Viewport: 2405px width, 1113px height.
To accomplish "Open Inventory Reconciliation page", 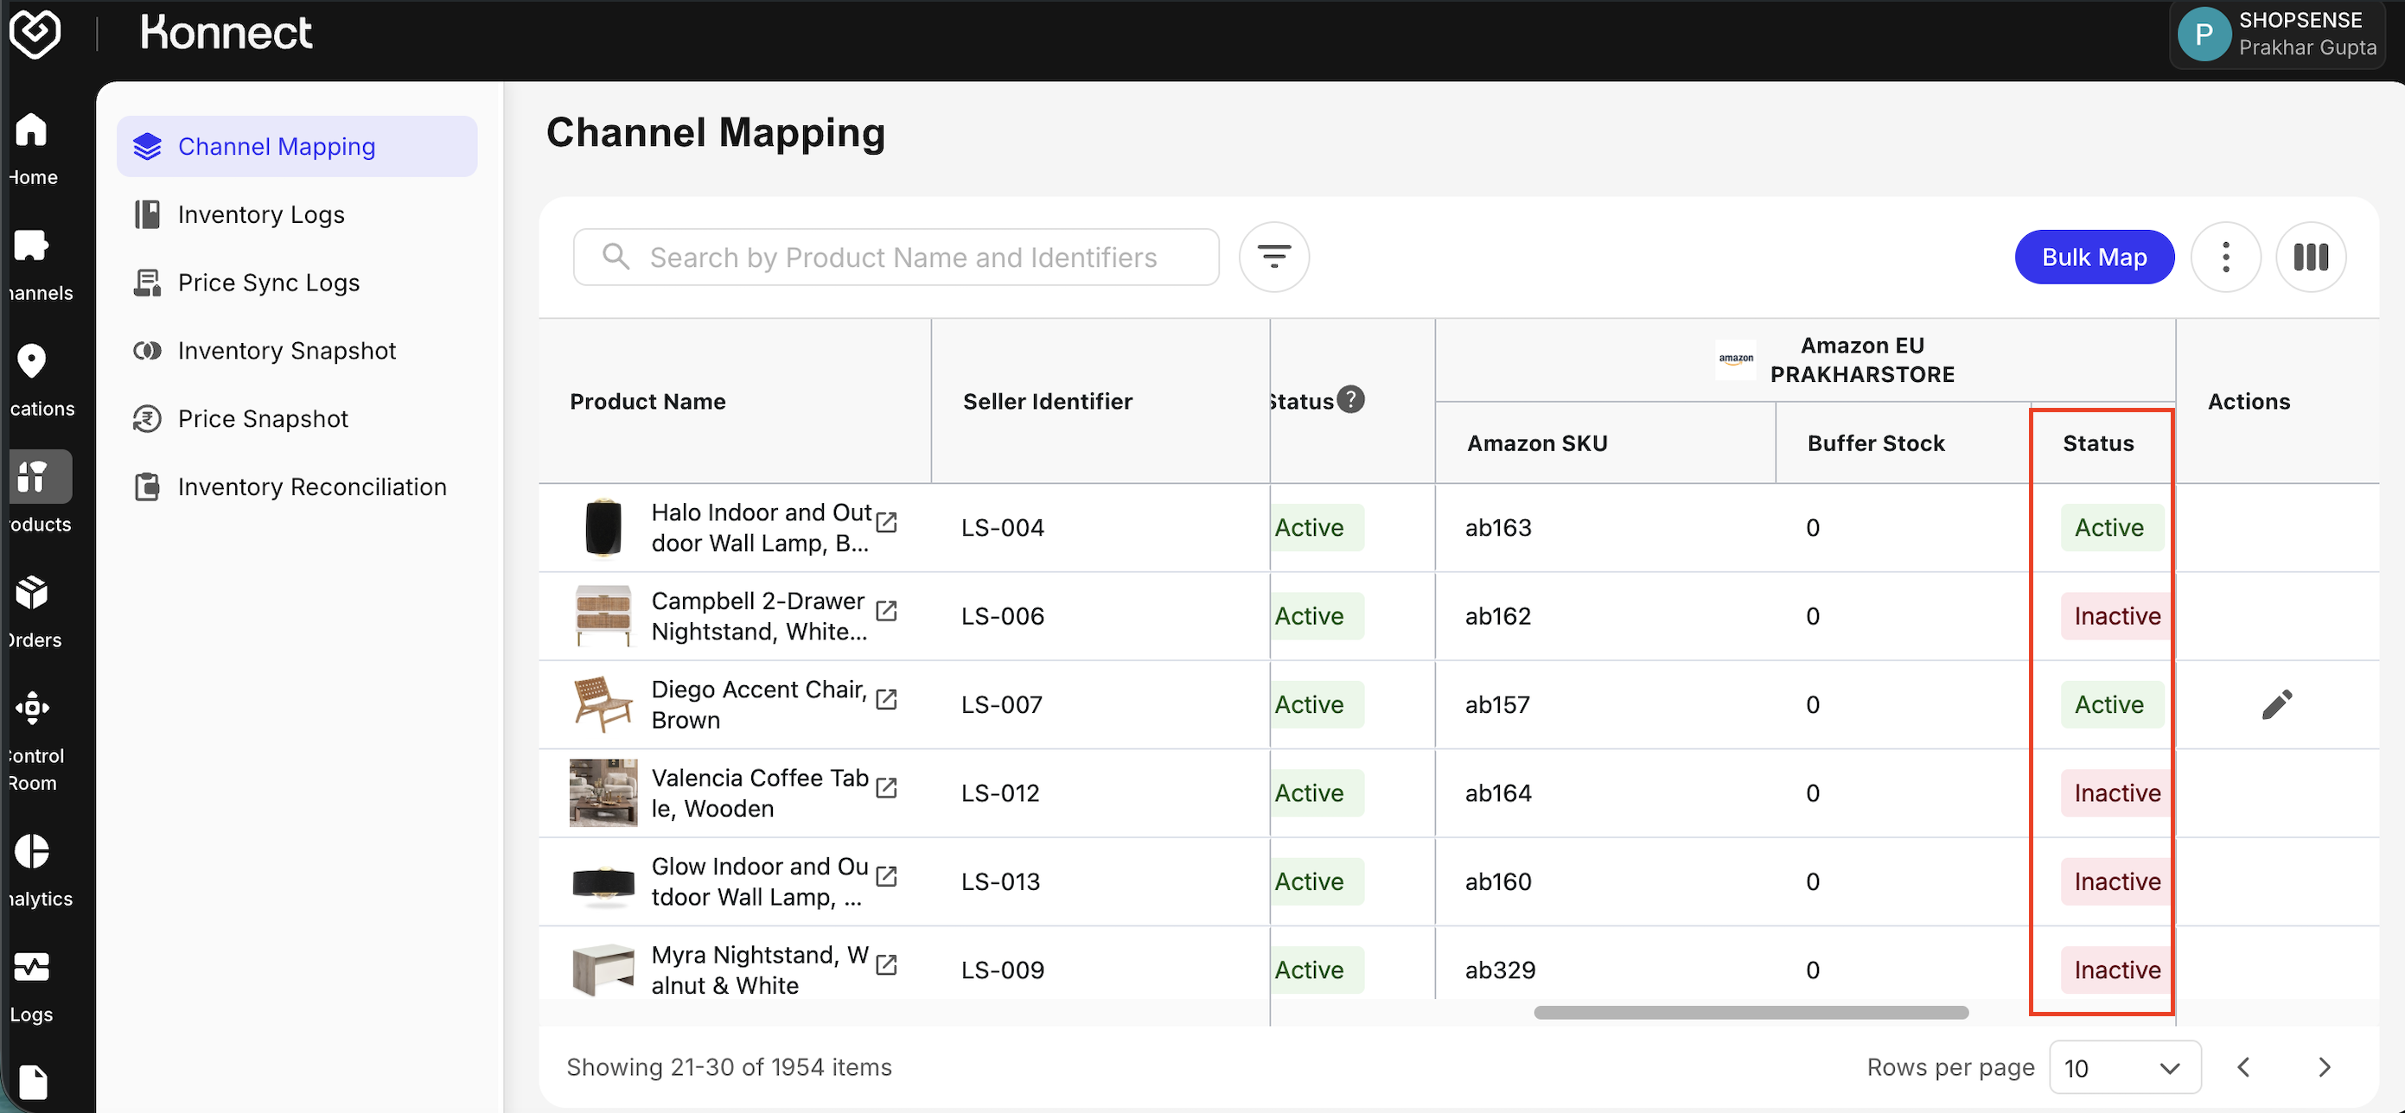I will coord(312,487).
